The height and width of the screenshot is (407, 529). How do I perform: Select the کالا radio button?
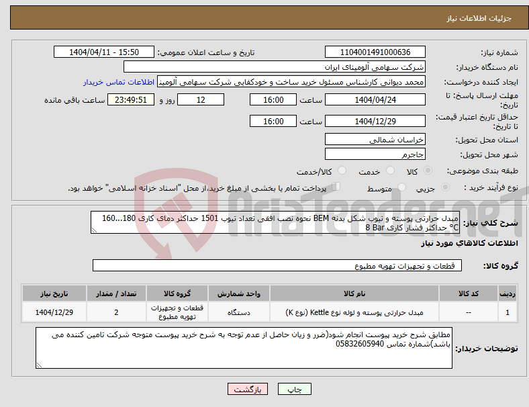coord(428,171)
